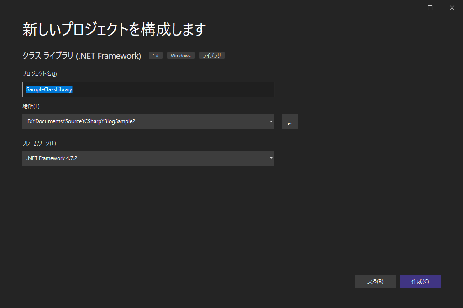
Task: Click the 場所(L) label
Action: pyautogui.click(x=31, y=106)
